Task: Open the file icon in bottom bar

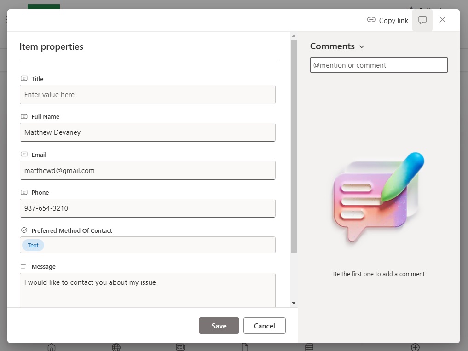Action: tap(245, 347)
